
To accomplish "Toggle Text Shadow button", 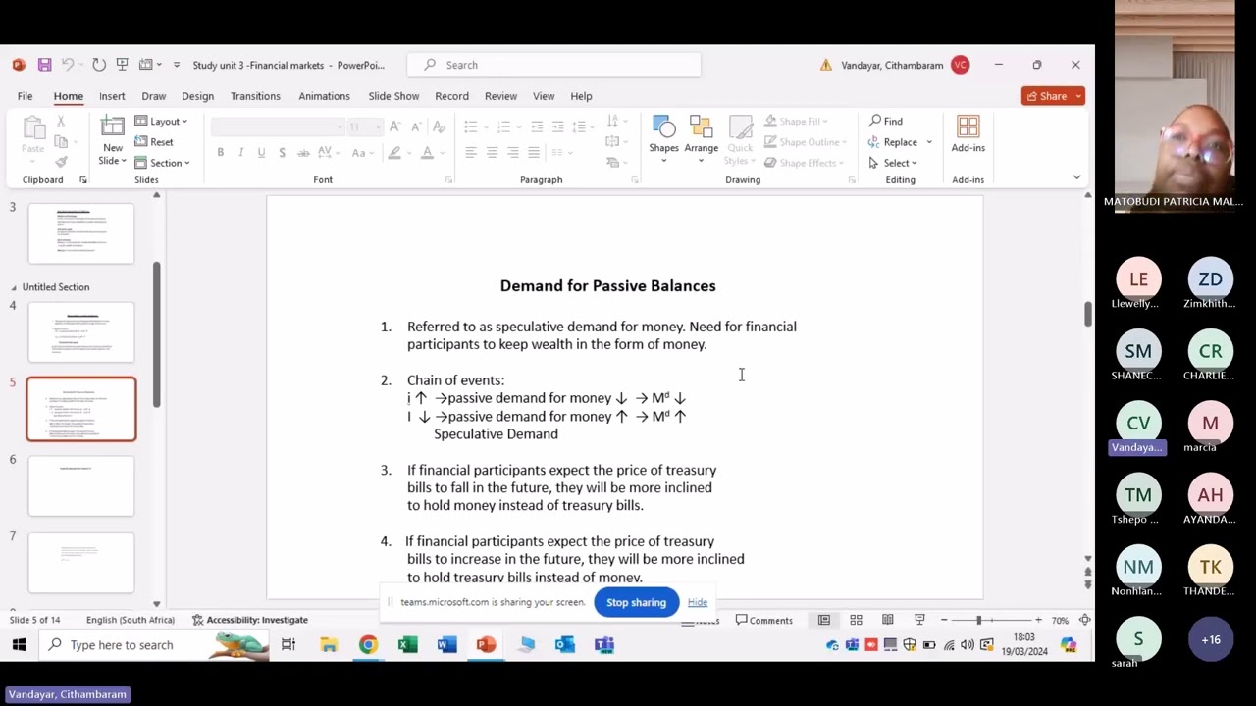I will click(282, 153).
